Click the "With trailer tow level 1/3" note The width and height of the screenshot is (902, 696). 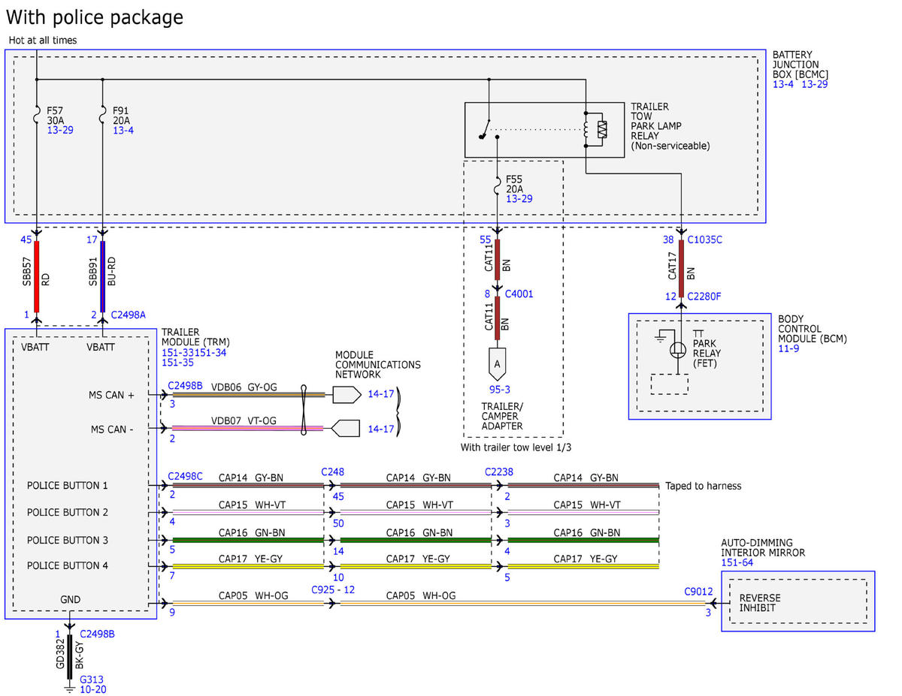(x=515, y=447)
